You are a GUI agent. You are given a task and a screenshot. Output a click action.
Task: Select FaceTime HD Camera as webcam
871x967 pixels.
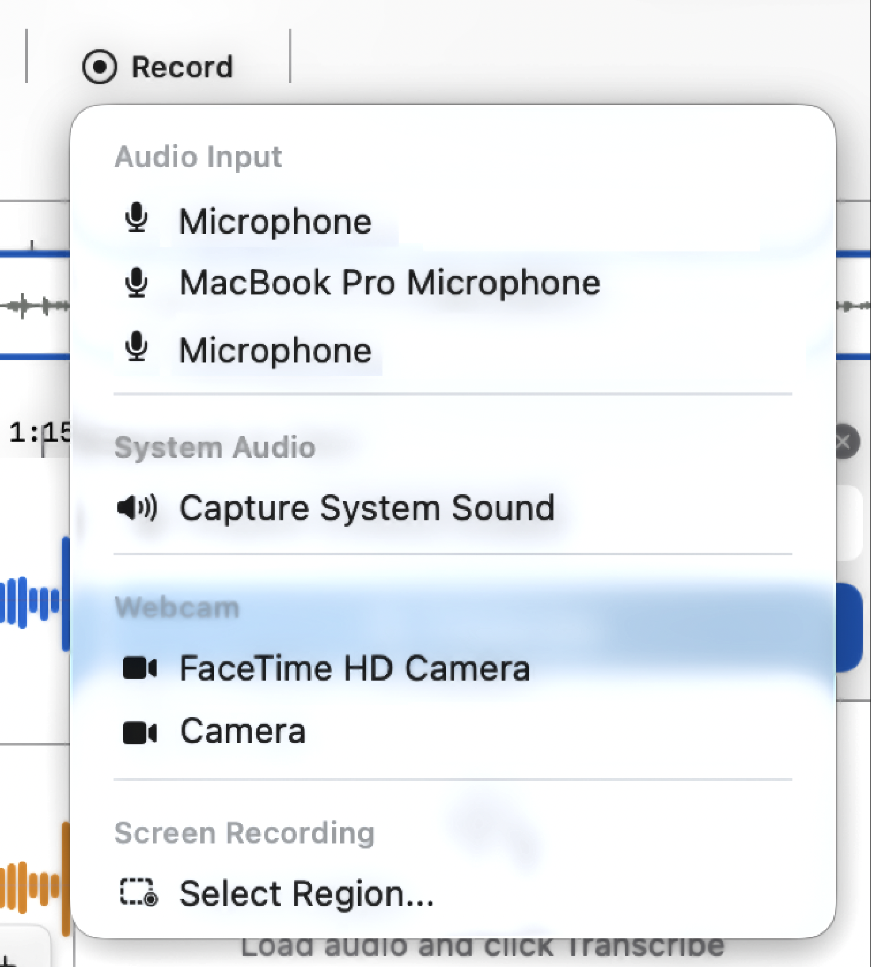[354, 669]
